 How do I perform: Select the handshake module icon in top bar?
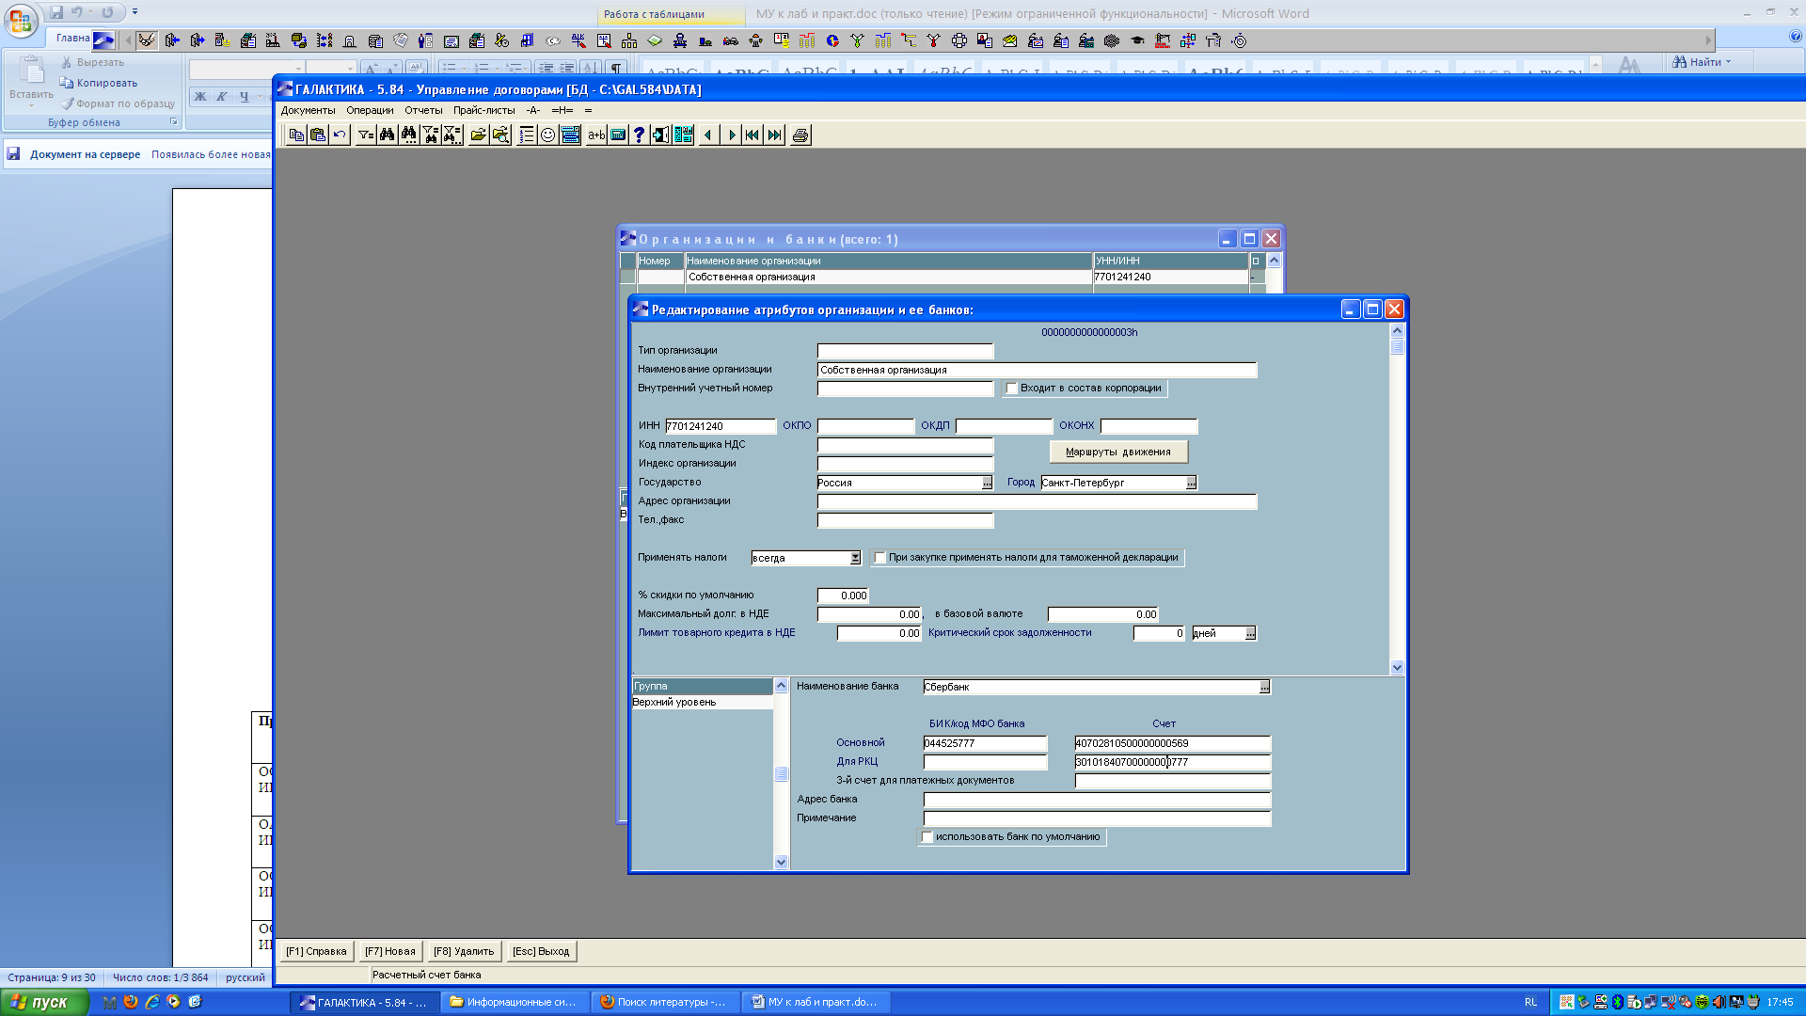tap(147, 40)
